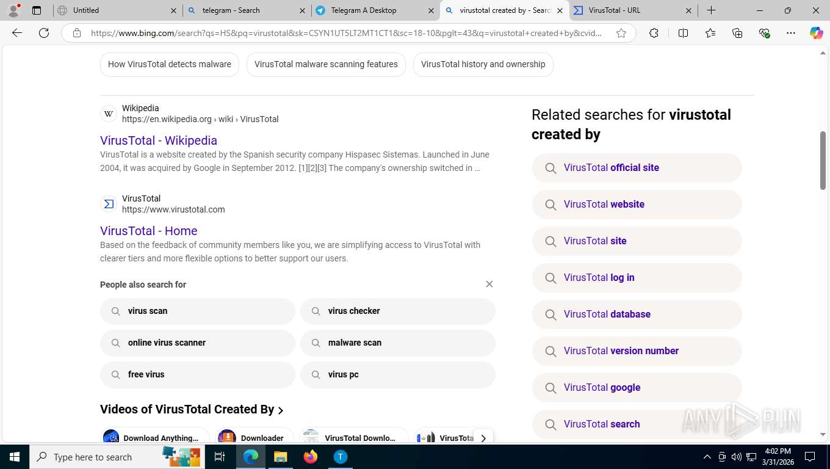Click the scrollbar down arrow
This screenshot has height=469, width=830.
(x=823, y=435)
